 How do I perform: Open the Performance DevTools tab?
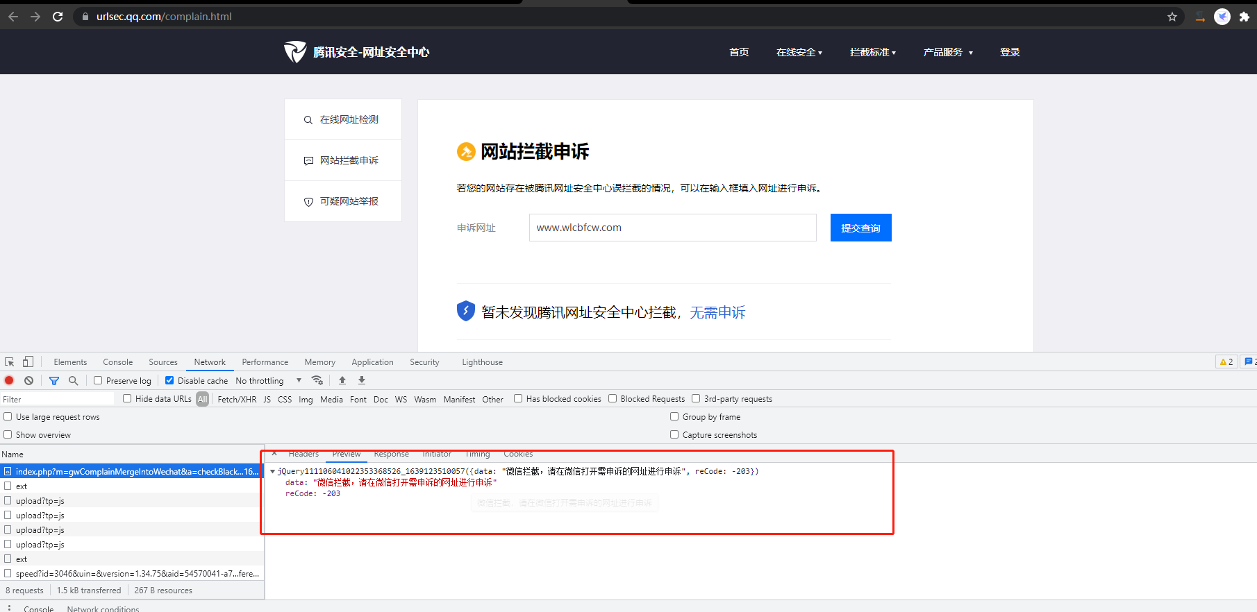tap(265, 362)
